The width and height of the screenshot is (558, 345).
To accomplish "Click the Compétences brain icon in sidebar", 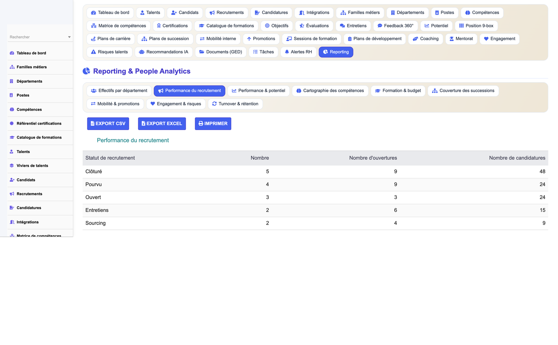I will (12, 110).
